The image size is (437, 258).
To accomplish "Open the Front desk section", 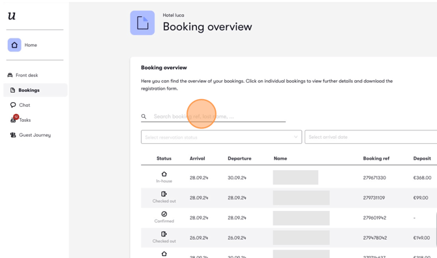I will [27, 75].
